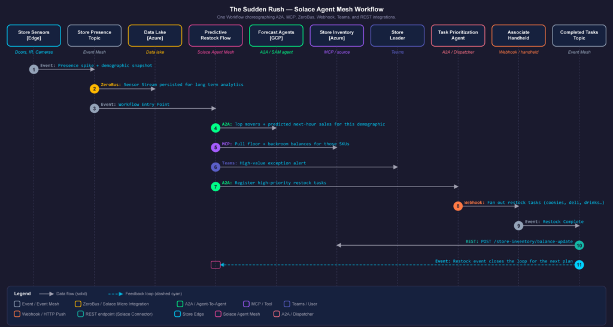This screenshot has width=613, height=327.
Task: Click the green step 4 A2A circle
Action: 216,128
